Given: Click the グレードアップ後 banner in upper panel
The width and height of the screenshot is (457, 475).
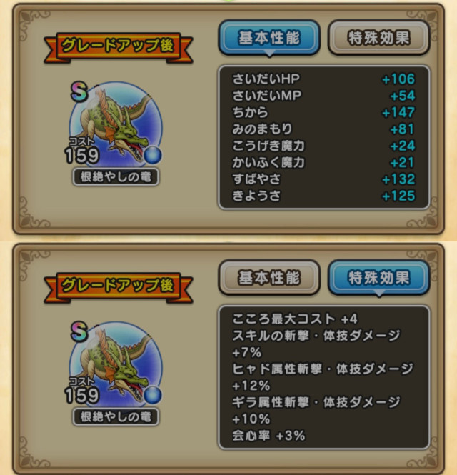Looking at the screenshot, I should (x=118, y=47).
